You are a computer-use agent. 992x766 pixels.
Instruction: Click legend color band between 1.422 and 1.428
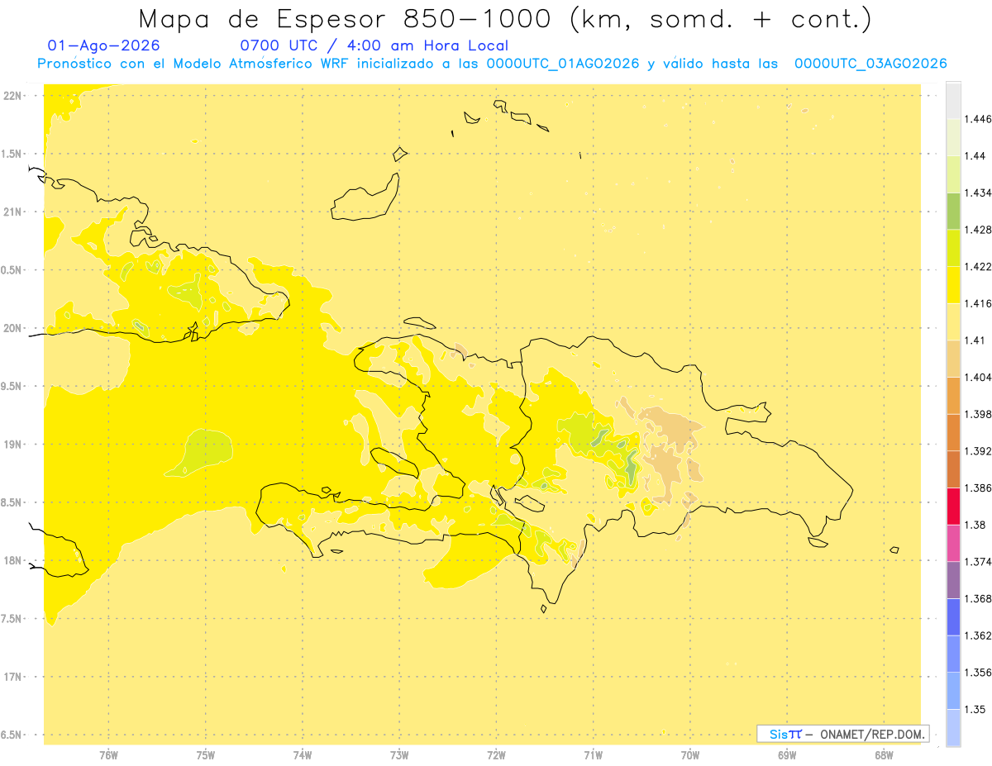click(x=953, y=248)
